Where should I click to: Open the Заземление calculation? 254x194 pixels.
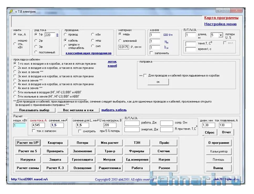pyautogui.click(x=82, y=151)
